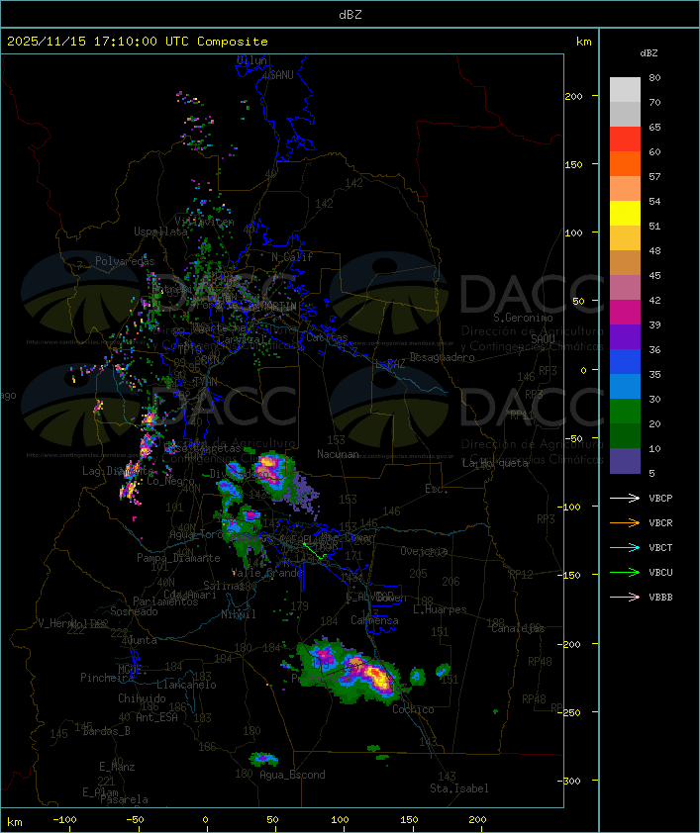The height and width of the screenshot is (833, 700).
Task: Select the green VBCU arrow icon
Action: pyautogui.click(x=625, y=572)
